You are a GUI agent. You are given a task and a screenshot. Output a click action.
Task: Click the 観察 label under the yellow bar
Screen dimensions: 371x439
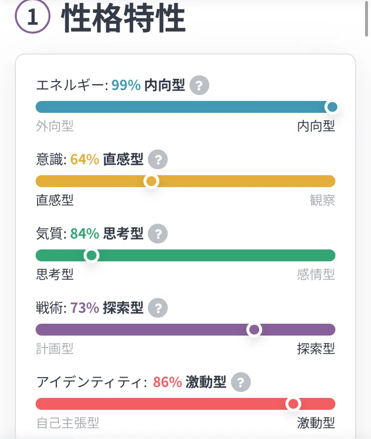[x=322, y=200]
